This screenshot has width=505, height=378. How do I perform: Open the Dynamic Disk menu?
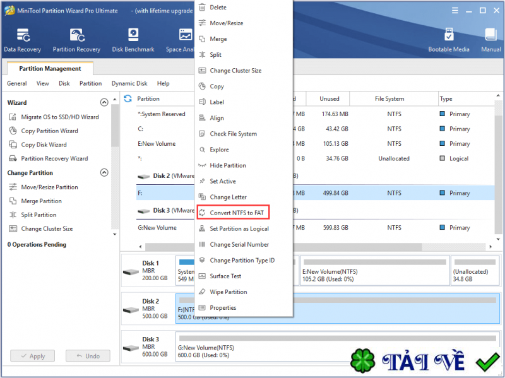(x=129, y=83)
